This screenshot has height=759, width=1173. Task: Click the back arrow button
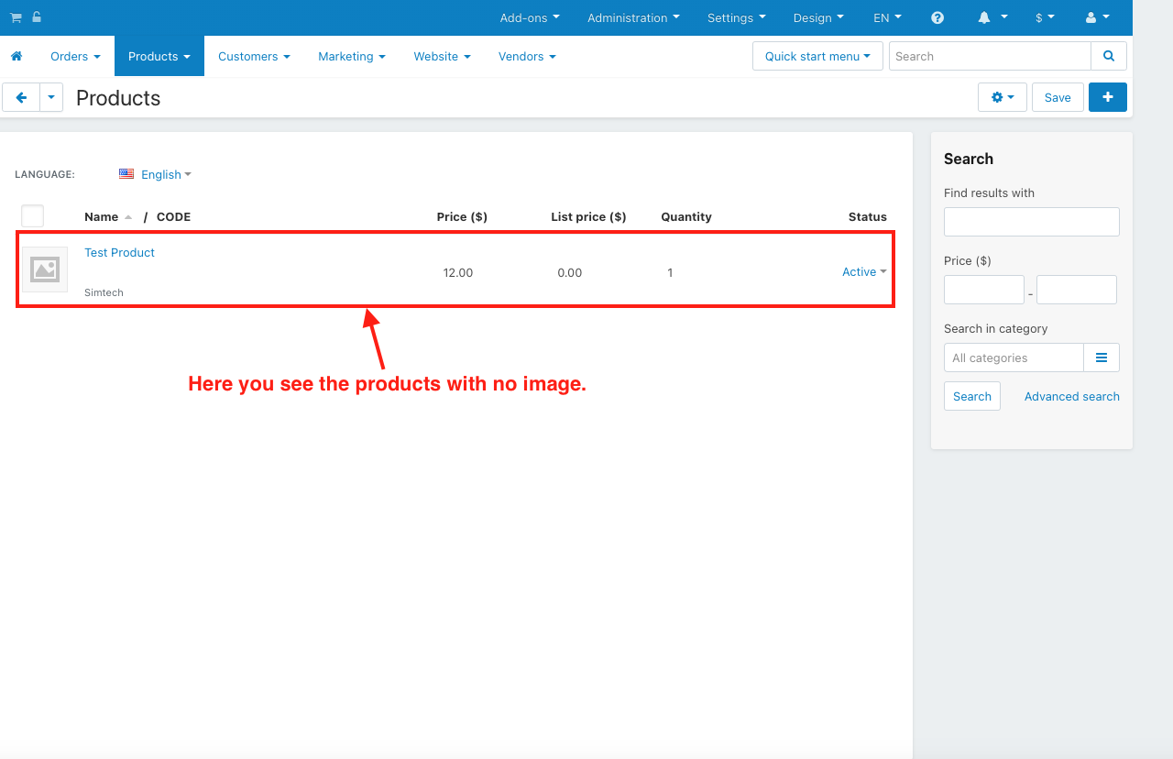coord(21,97)
